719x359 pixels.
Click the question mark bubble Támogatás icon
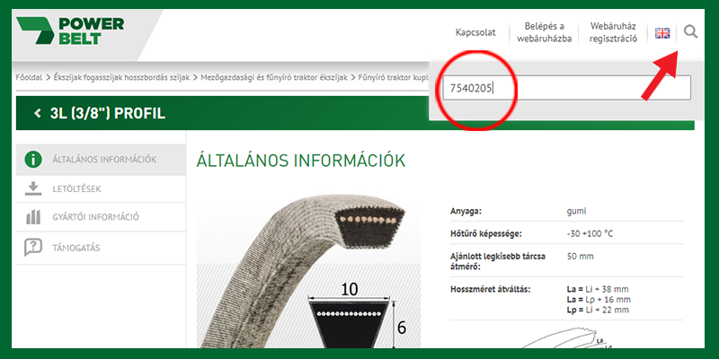point(33,248)
